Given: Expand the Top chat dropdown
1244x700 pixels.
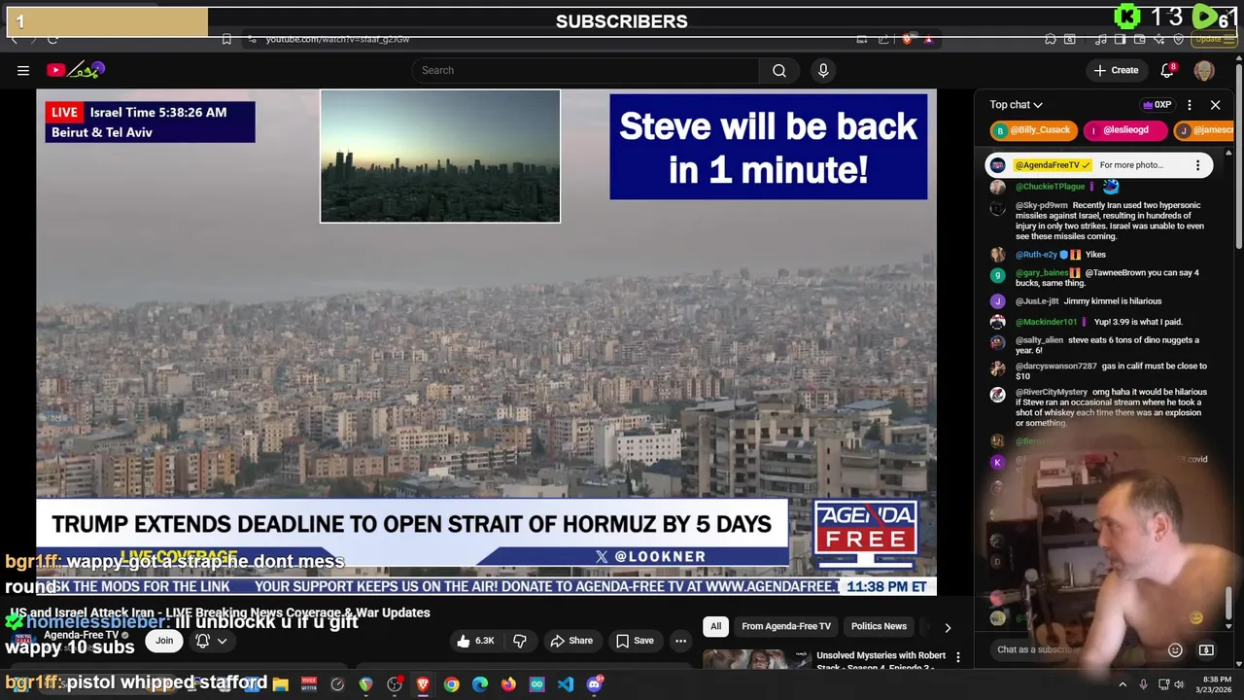Looking at the screenshot, I should click(x=1016, y=105).
